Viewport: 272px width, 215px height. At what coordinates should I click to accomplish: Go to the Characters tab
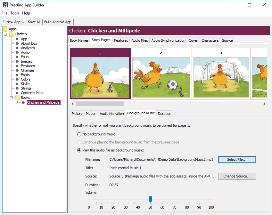pyautogui.click(x=210, y=40)
